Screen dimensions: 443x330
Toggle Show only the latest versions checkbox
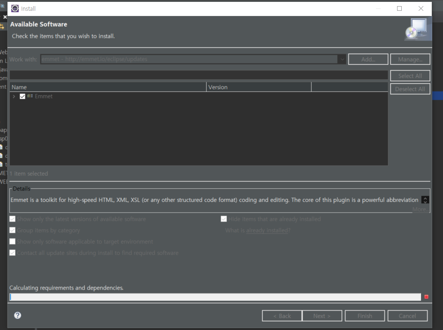click(x=13, y=219)
